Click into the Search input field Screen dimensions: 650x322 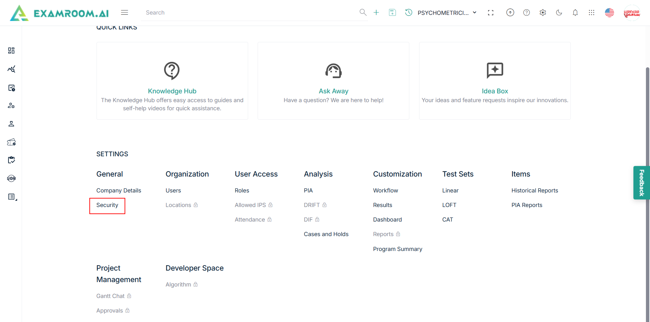coord(251,13)
